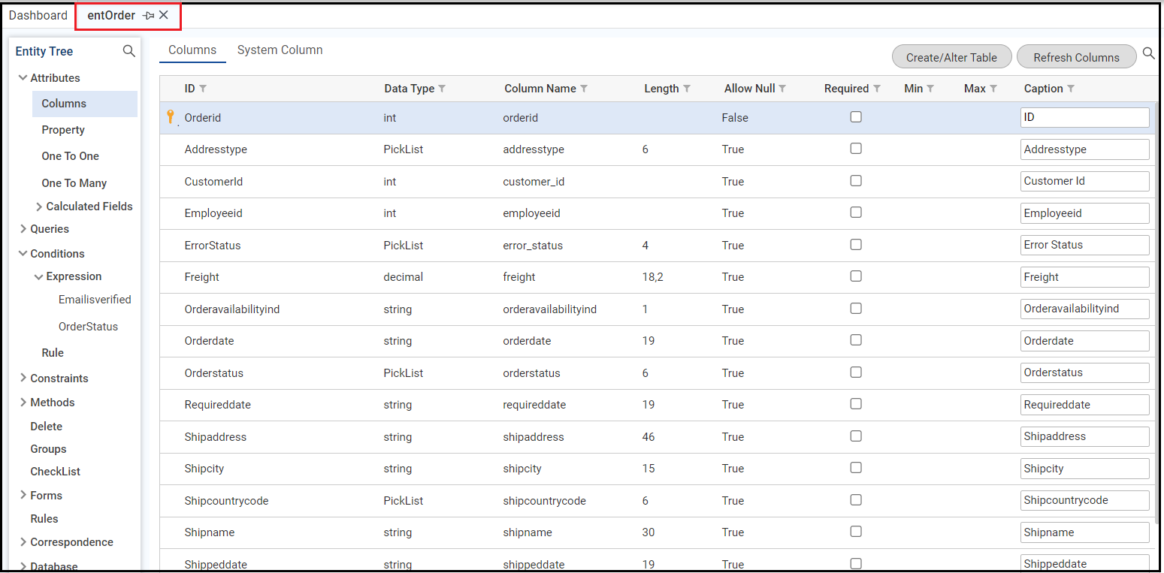Collapse the Attributes tree node
Image resolution: width=1164 pixels, height=573 pixels.
23,78
